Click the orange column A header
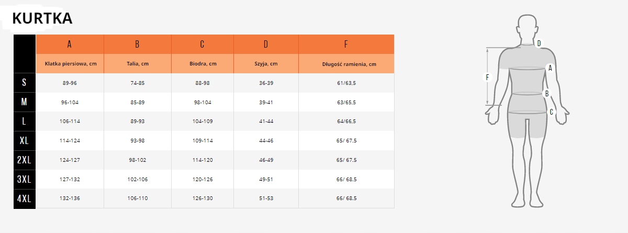Image resolution: width=628 pixels, height=233 pixels. click(70, 44)
